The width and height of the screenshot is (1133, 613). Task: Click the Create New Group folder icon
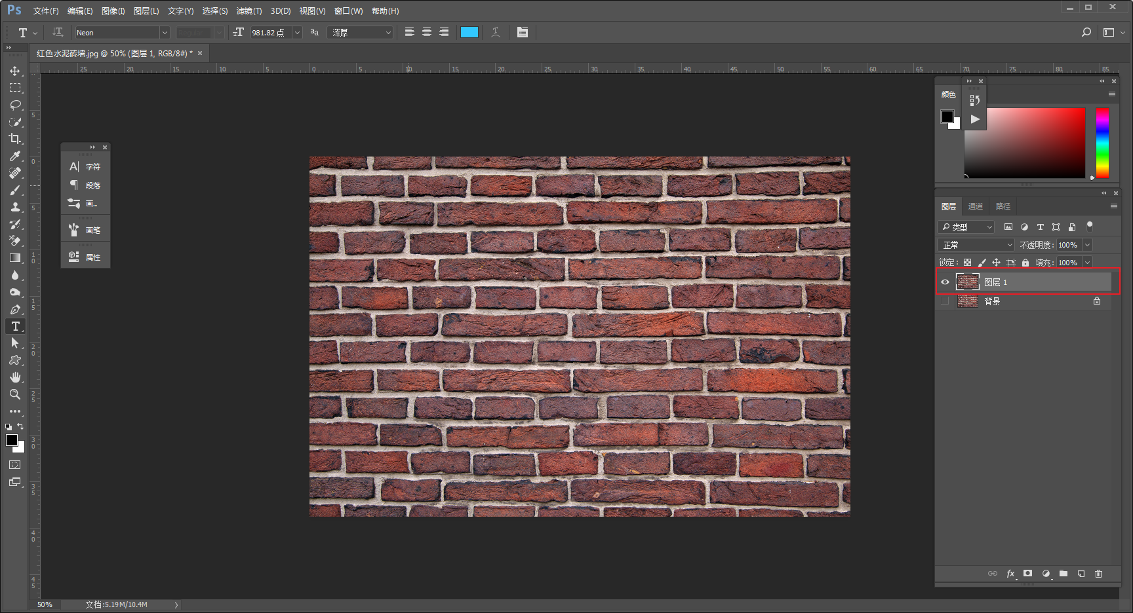point(1063,574)
